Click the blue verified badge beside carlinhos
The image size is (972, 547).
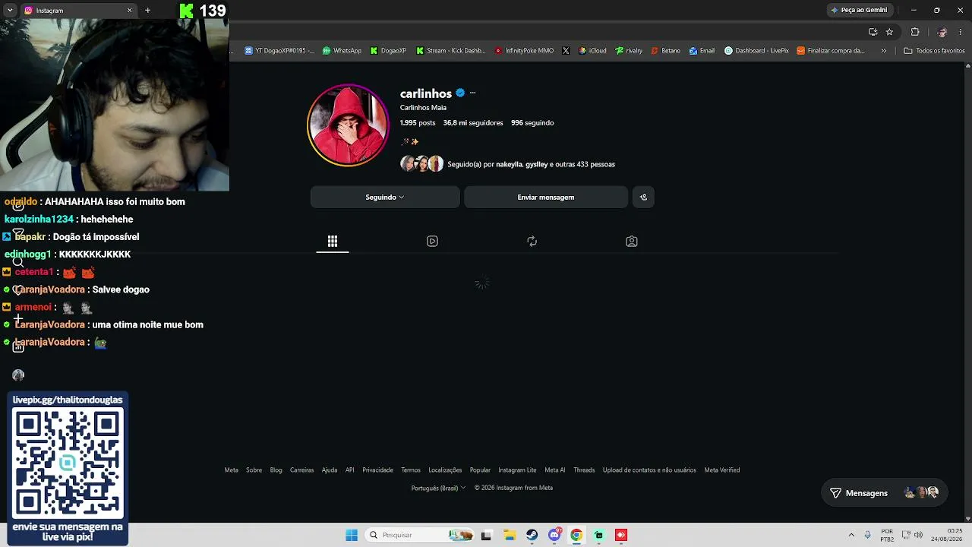[x=460, y=93]
